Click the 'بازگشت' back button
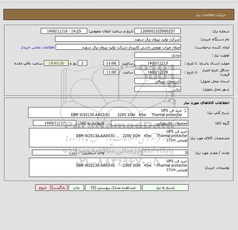The width and height of the screenshot is (238, 230). tap(59, 187)
